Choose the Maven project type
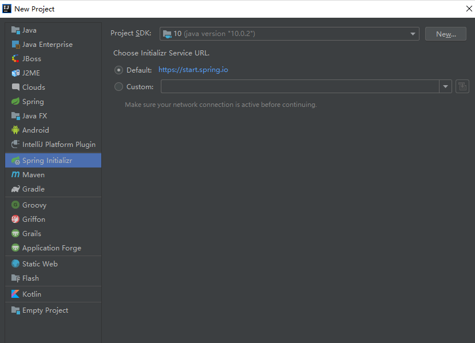Viewport: 475px width, 343px height. [x=53, y=175]
